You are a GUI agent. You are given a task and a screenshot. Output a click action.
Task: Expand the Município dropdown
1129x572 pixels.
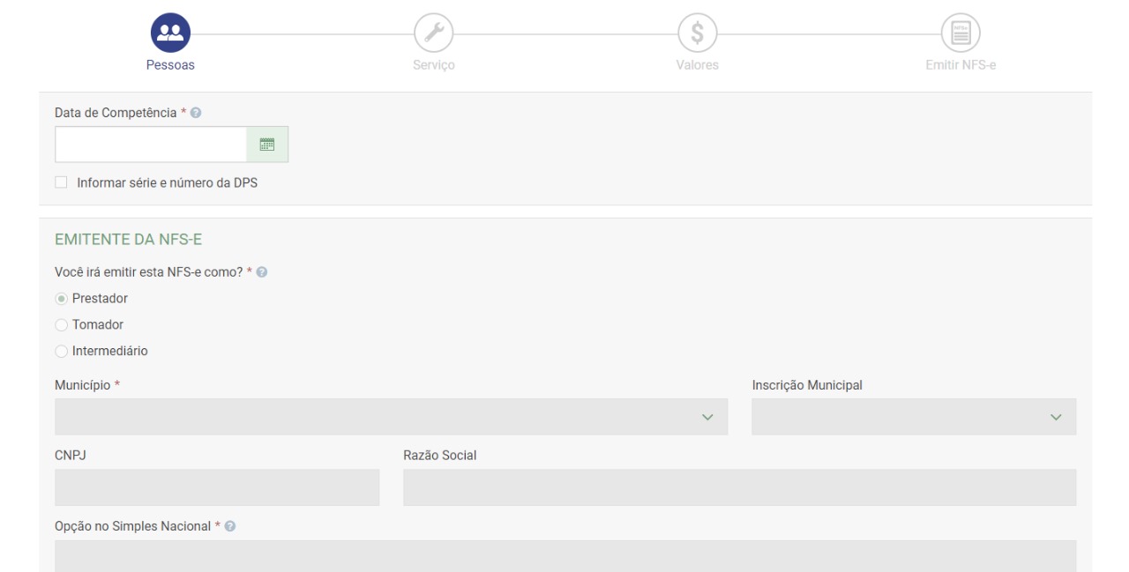(391, 417)
